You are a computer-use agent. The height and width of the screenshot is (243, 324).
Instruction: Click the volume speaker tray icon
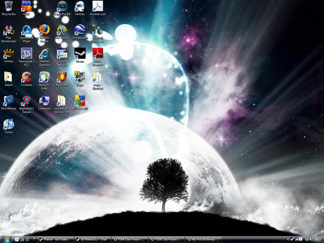click(311, 240)
